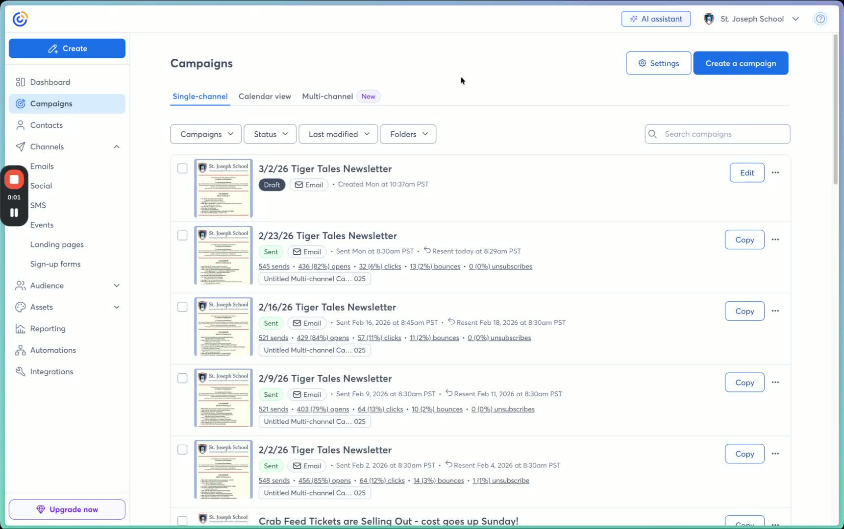Click the Search campaigns input field
844x529 pixels.
click(x=718, y=134)
